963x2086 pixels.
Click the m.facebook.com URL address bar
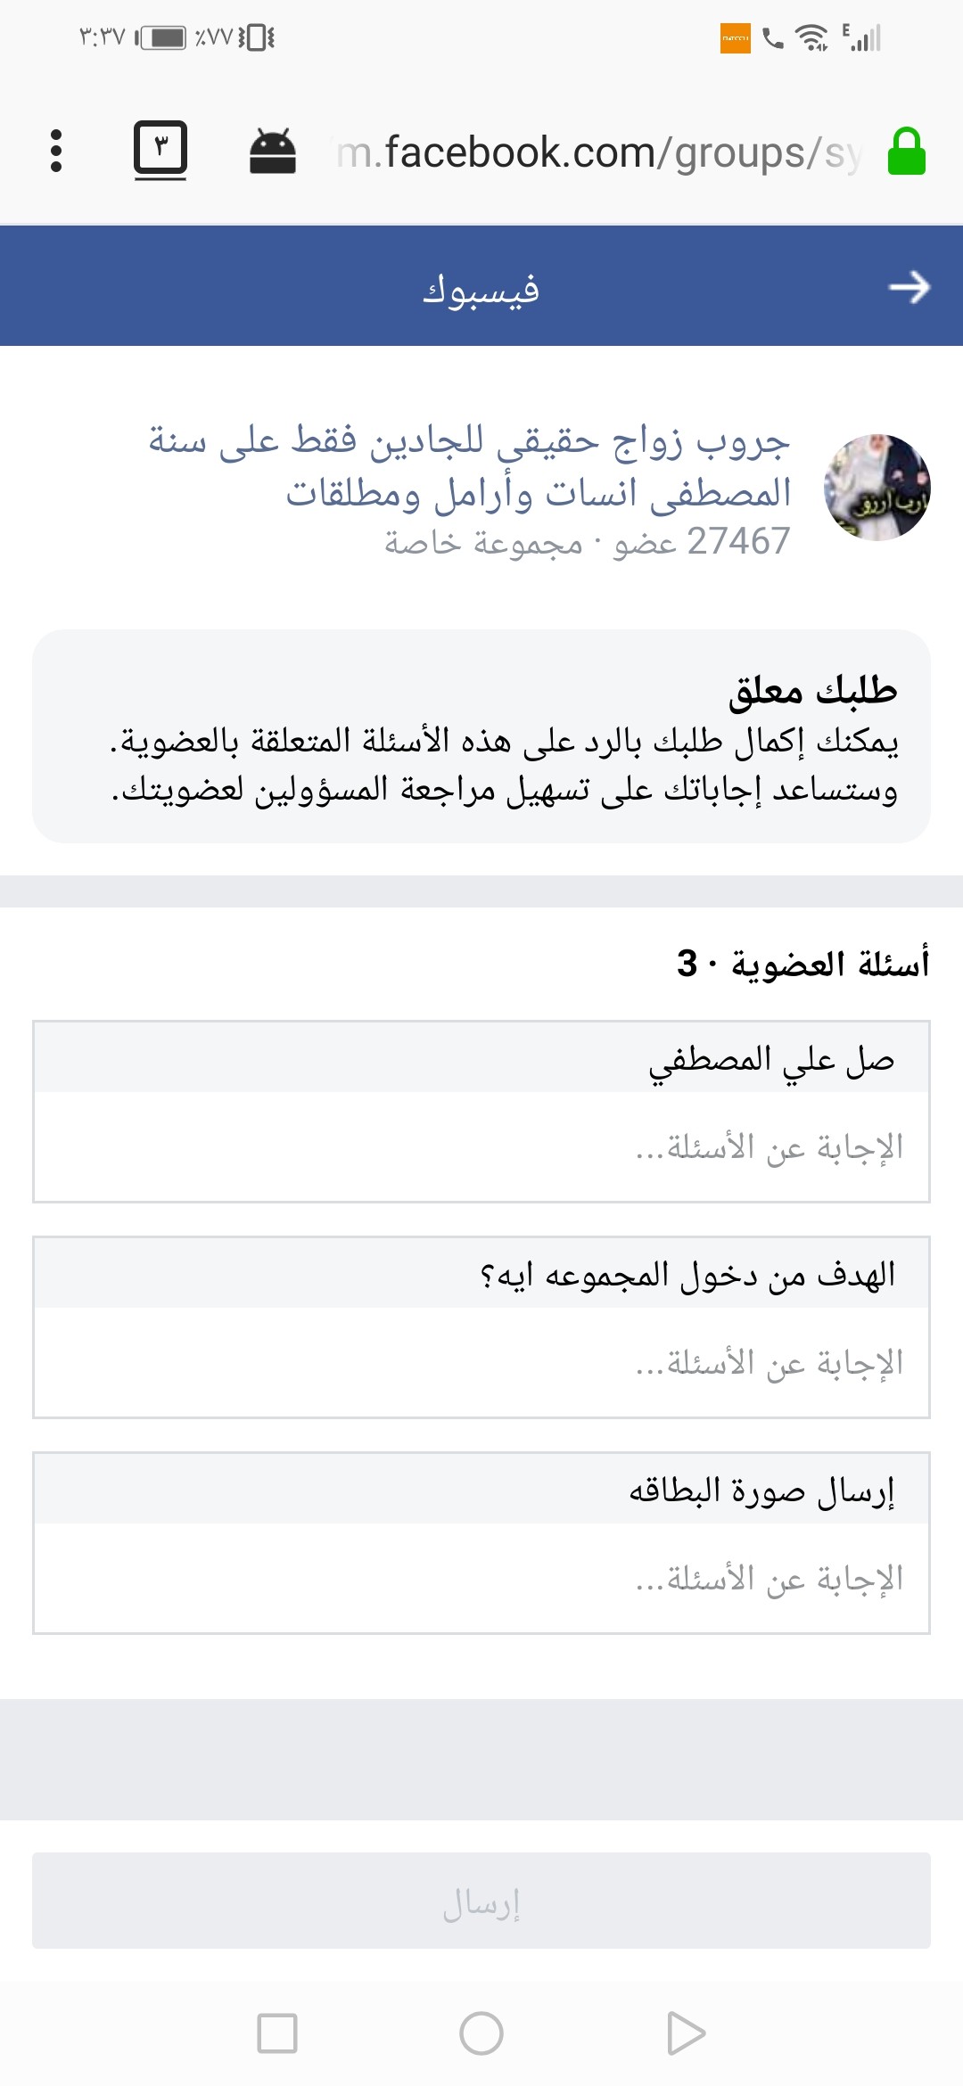599,152
